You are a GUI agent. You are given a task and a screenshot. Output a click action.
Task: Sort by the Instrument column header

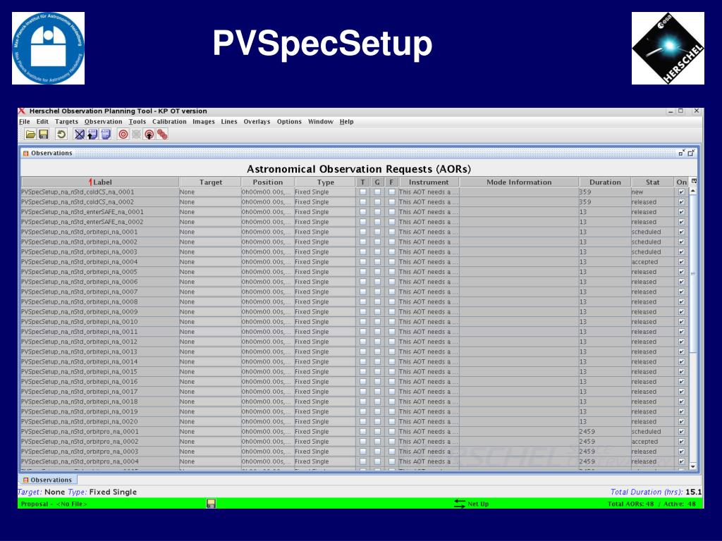[x=428, y=182]
